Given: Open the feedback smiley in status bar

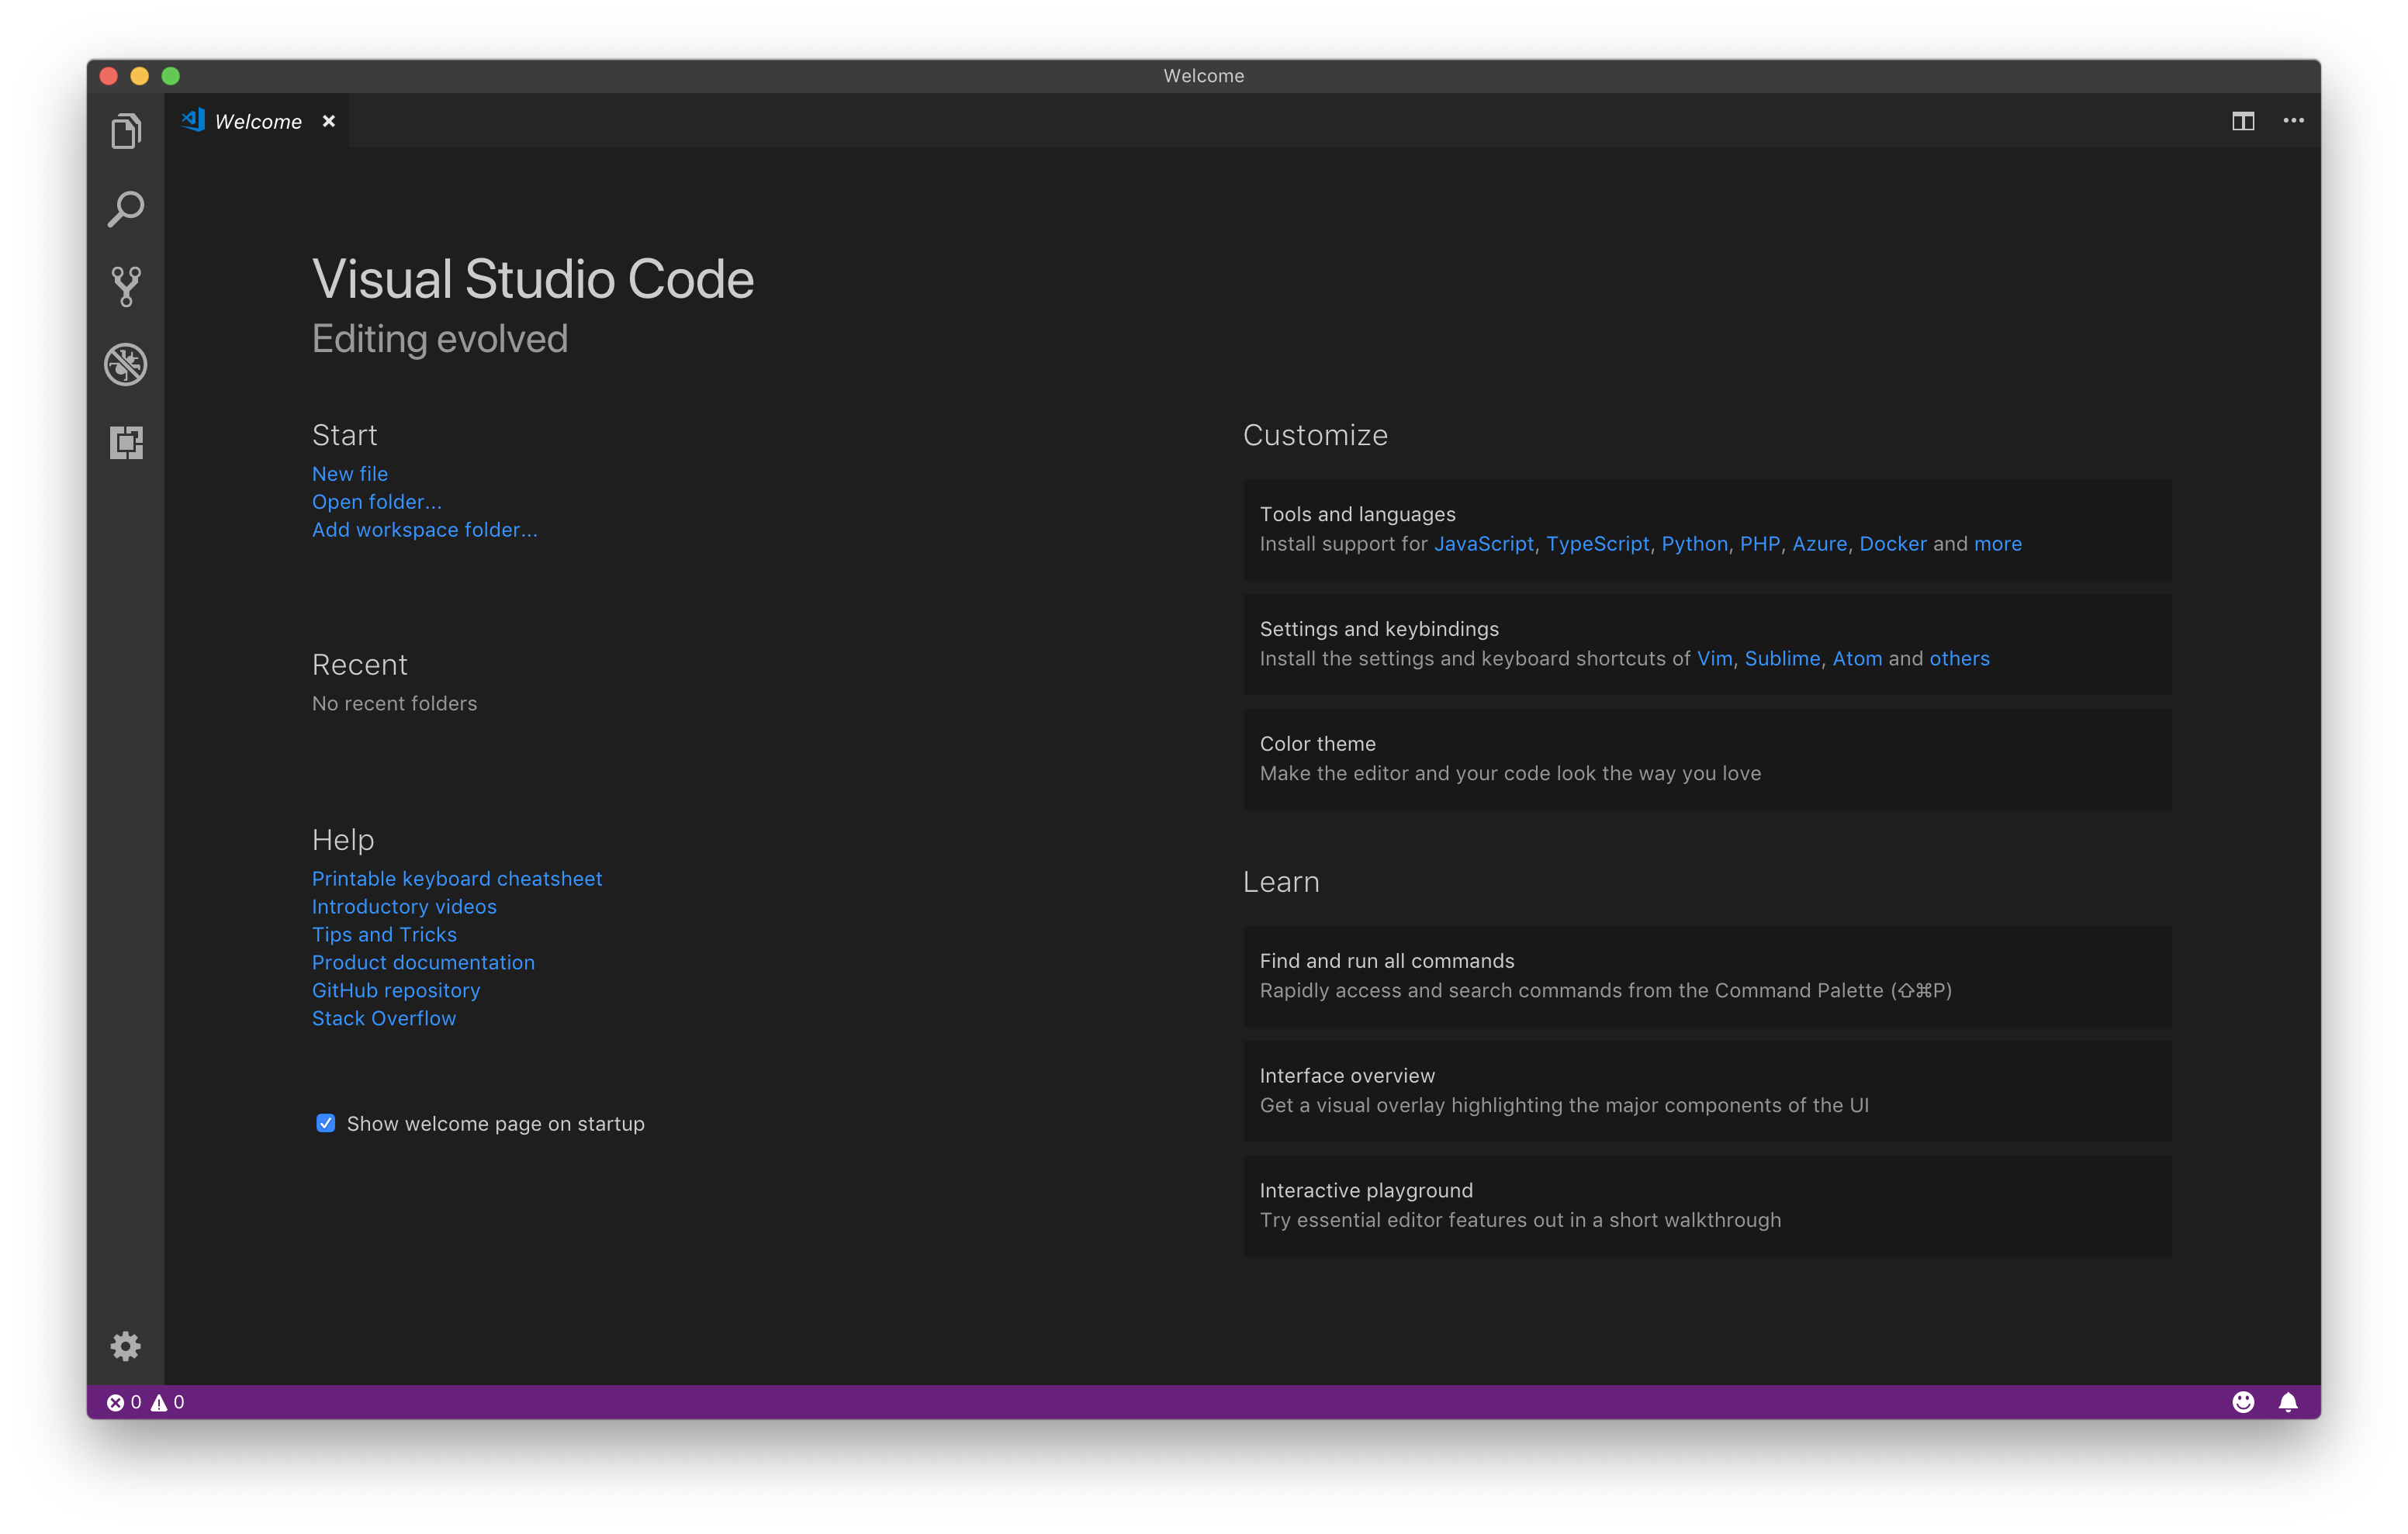Looking at the screenshot, I should (x=2243, y=1402).
